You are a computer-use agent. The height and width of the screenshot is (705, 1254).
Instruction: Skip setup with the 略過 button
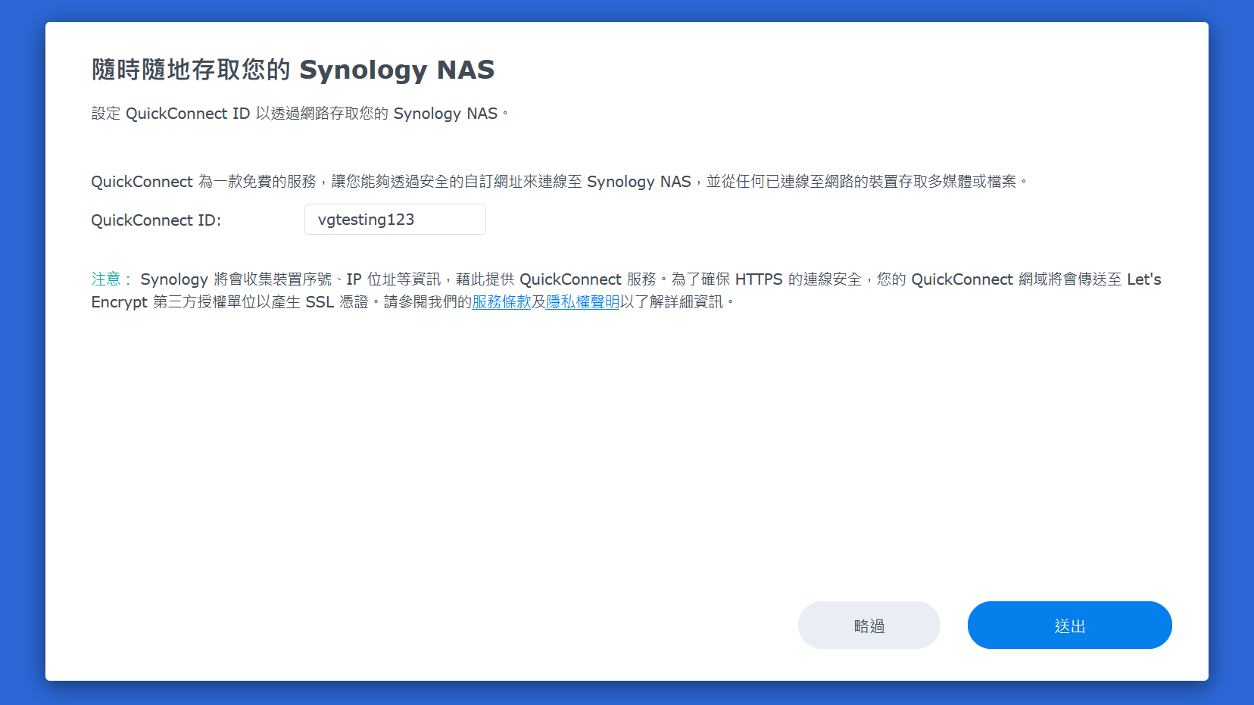click(x=869, y=625)
